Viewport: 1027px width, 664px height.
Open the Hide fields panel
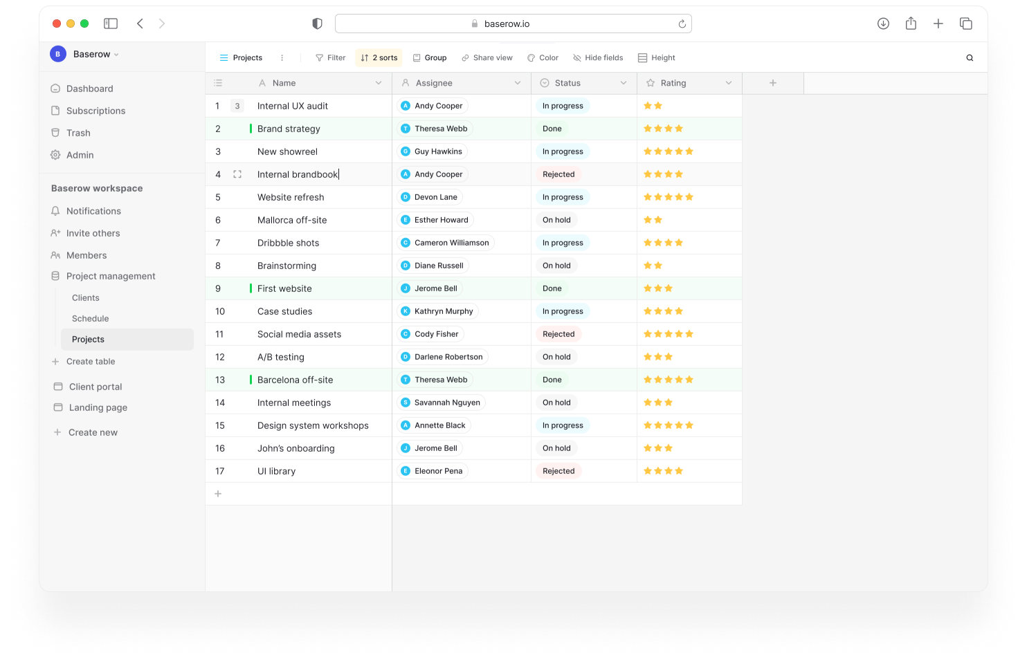(597, 57)
